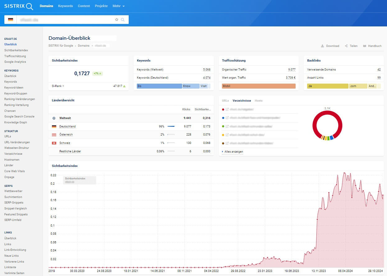Image resolution: width=387 pixels, height=276 pixels.
Task: Click the SI-Rank help question mark
Action: (x=63, y=86)
